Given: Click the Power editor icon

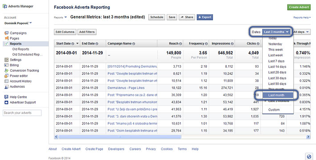Looking at the screenshot, I should (6, 76).
